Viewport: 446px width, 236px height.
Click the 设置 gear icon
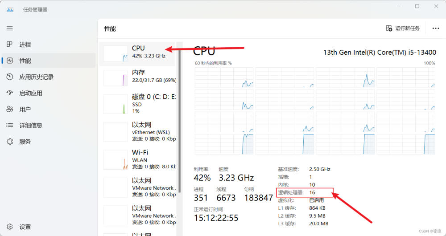tap(10, 227)
